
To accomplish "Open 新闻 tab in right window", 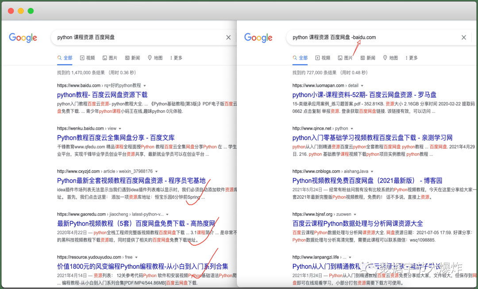I will [368, 58].
